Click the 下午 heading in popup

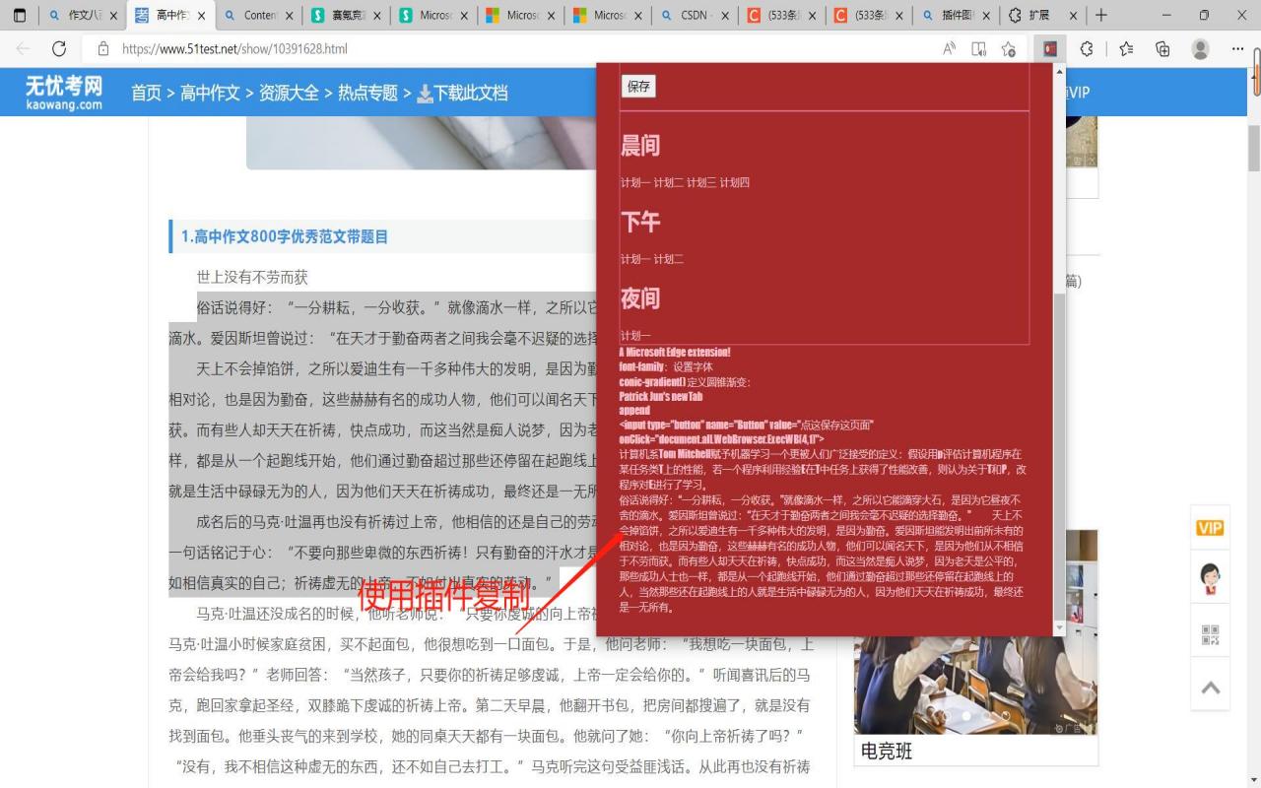tap(640, 222)
